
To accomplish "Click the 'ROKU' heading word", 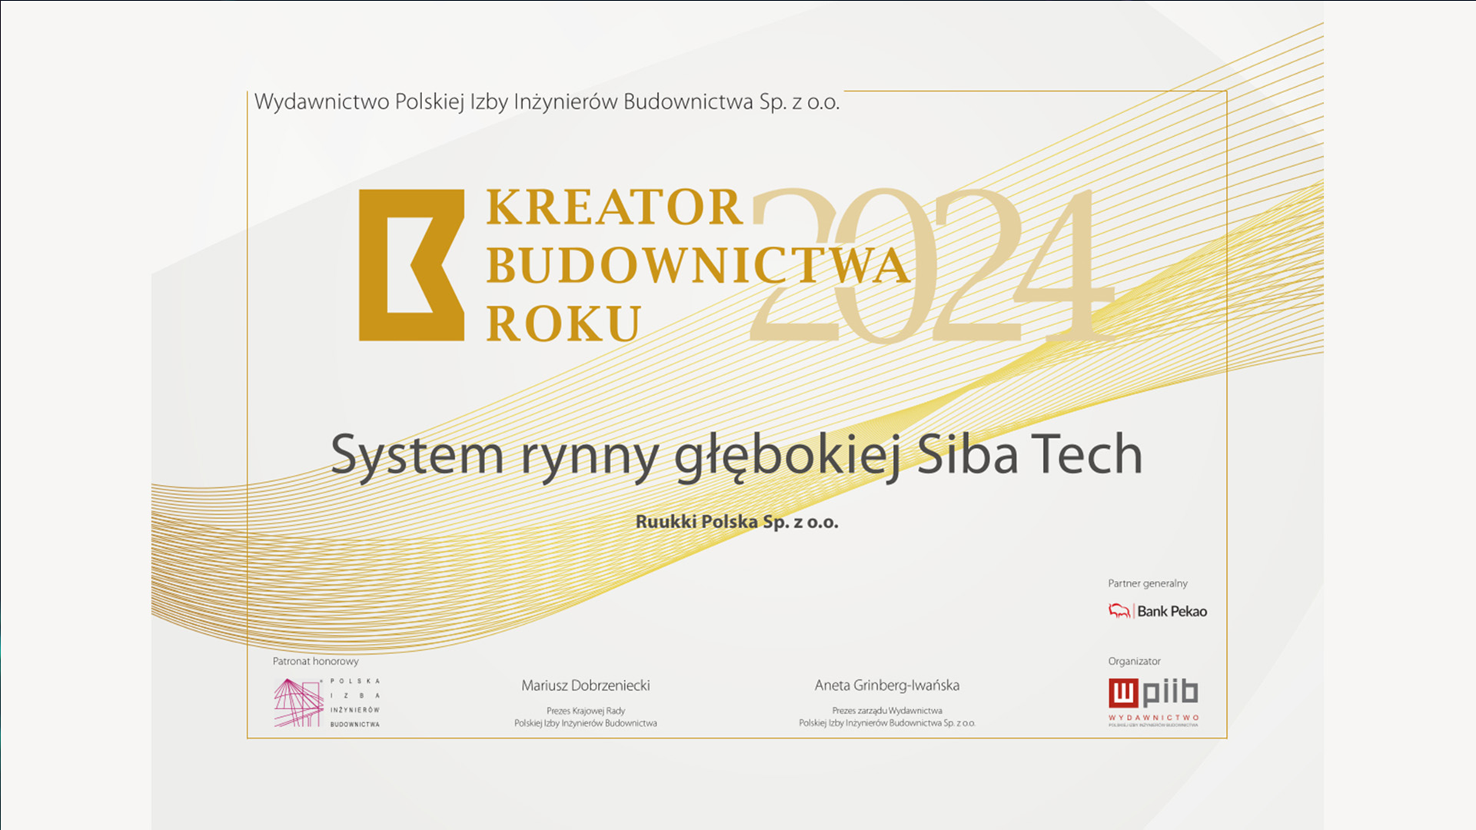I will pos(563,324).
